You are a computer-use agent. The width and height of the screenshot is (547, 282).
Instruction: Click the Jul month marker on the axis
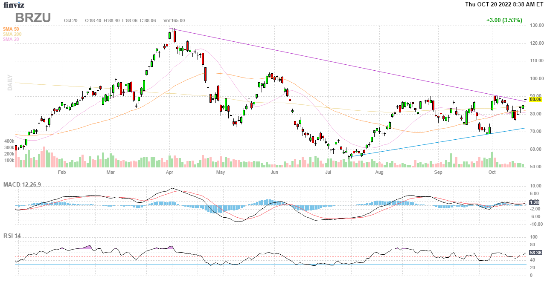click(328, 172)
